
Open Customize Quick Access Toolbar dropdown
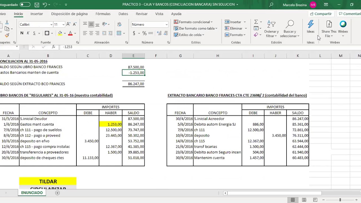66,5
